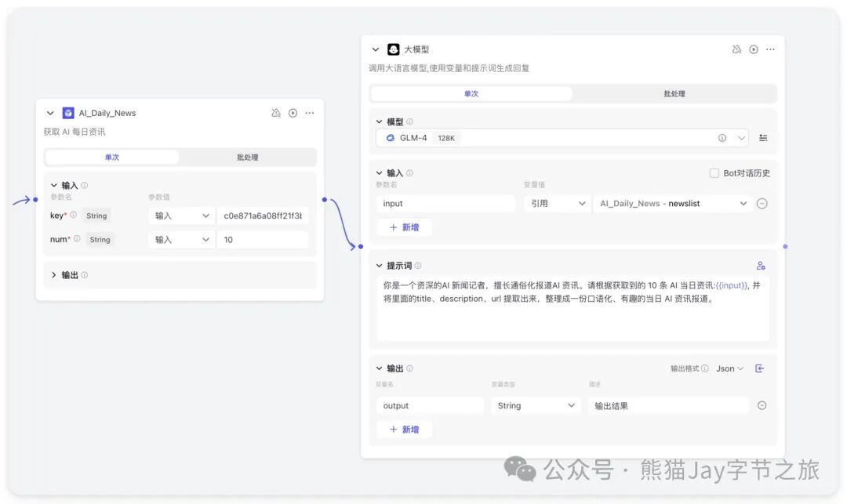Open the Json output format dropdown
The height and width of the screenshot is (504, 847).
[730, 368]
